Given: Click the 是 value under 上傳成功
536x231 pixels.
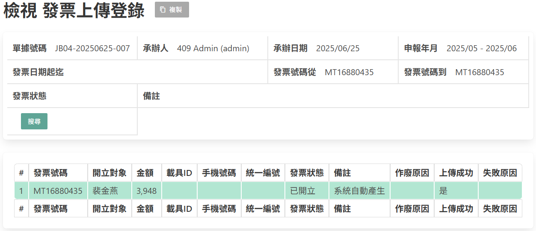Looking at the screenshot, I should click(x=443, y=191).
